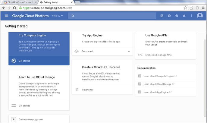This screenshot has height=123, width=207.
Task: Click document icon beside Learn about Compute Engine
Action: 140,76
